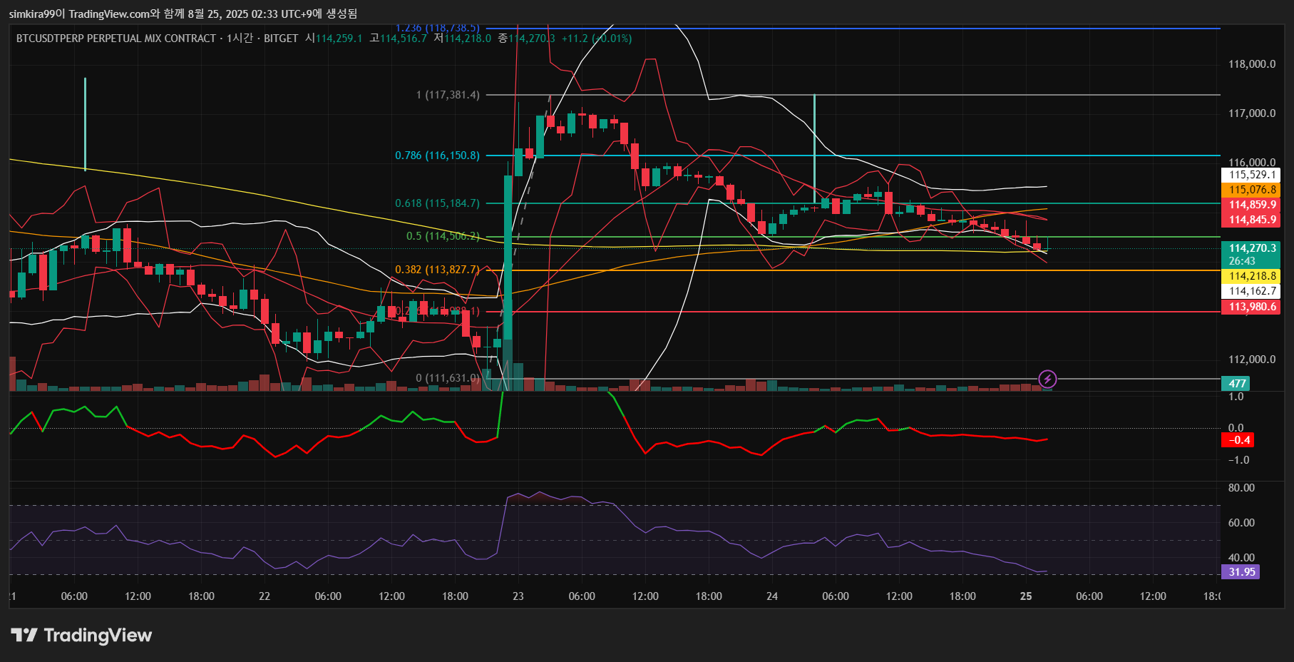Click the red -0.4 oscillator value label
Viewport: 1294px width, 662px height.
click(1238, 440)
